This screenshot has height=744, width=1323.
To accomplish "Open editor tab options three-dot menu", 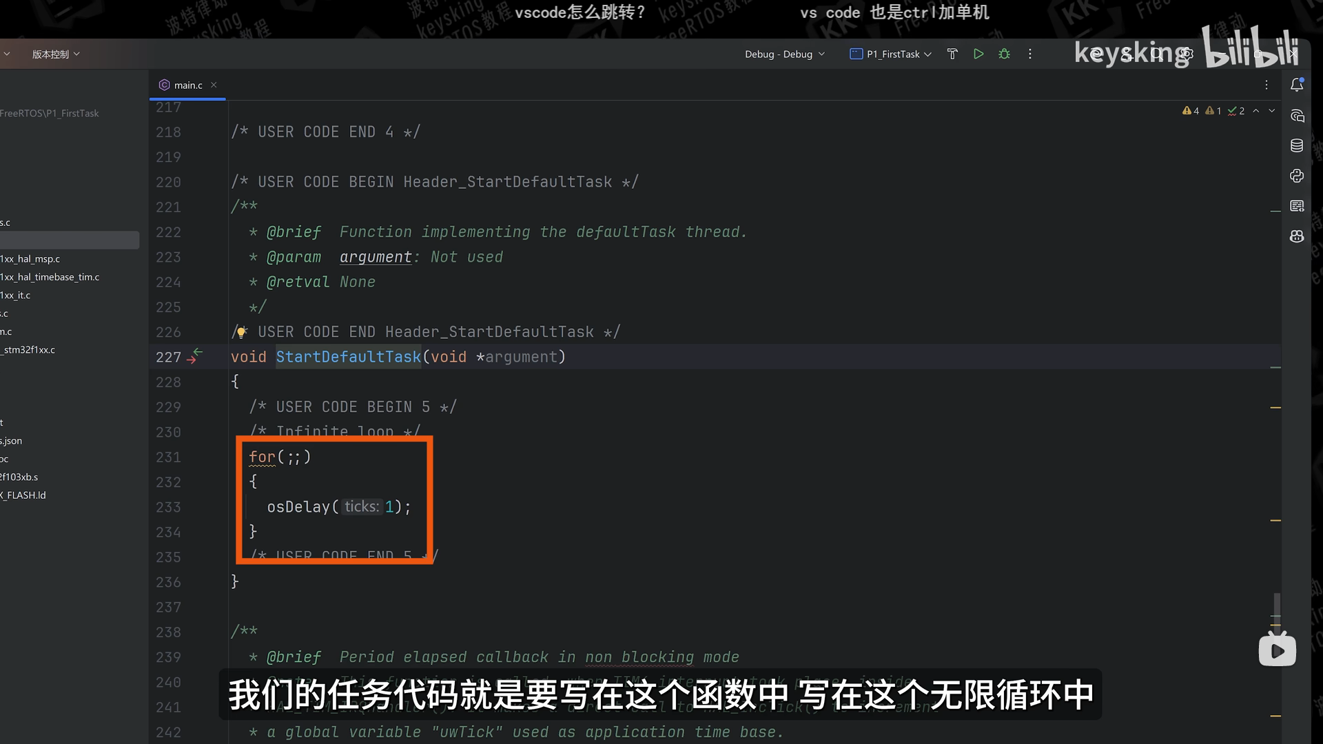I will pyautogui.click(x=1266, y=85).
